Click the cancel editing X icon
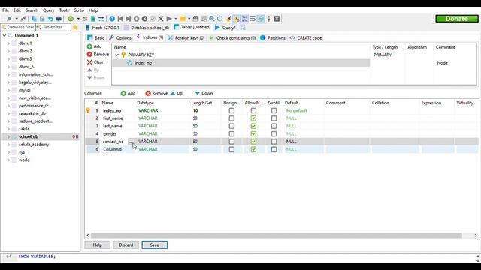This screenshot has height=270, width=481. tap(160, 19)
